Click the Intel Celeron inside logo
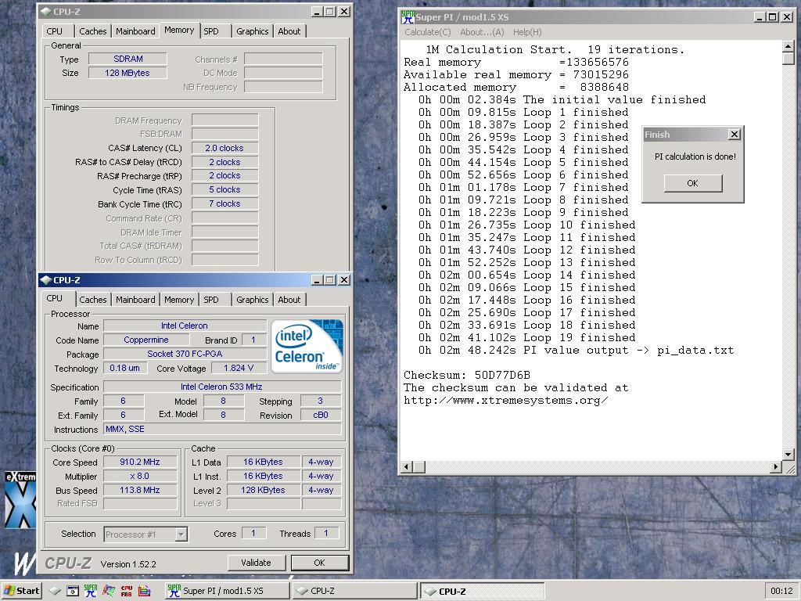Image resolution: width=801 pixels, height=601 pixels. pyautogui.click(x=307, y=347)
